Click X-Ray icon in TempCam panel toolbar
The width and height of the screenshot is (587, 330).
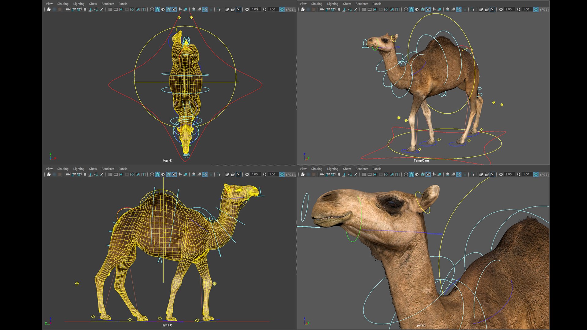481,9
